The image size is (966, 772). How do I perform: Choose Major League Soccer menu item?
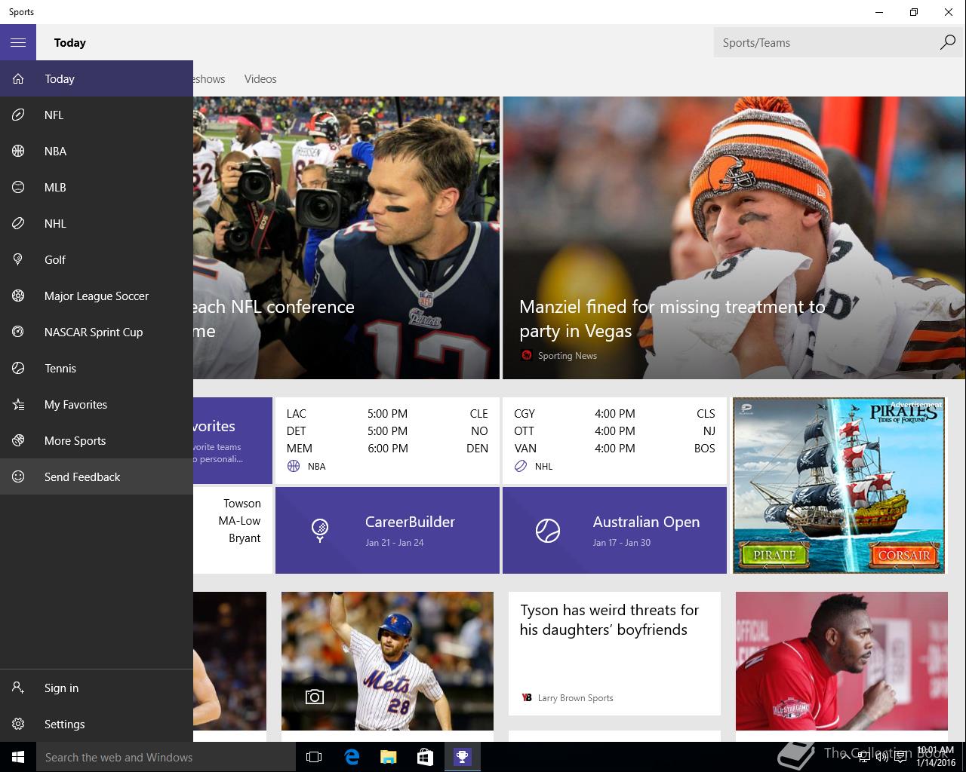[x=97, y=296]
